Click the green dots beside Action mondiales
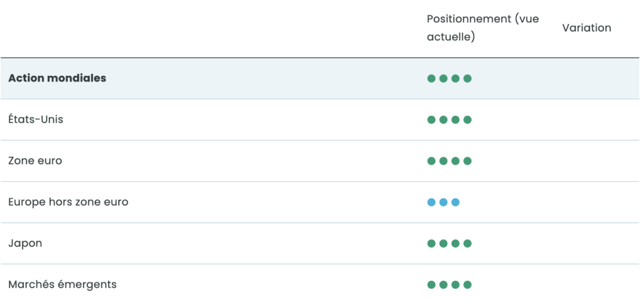The width and height of the screenshot is (643, 303). tap(449, 78)
